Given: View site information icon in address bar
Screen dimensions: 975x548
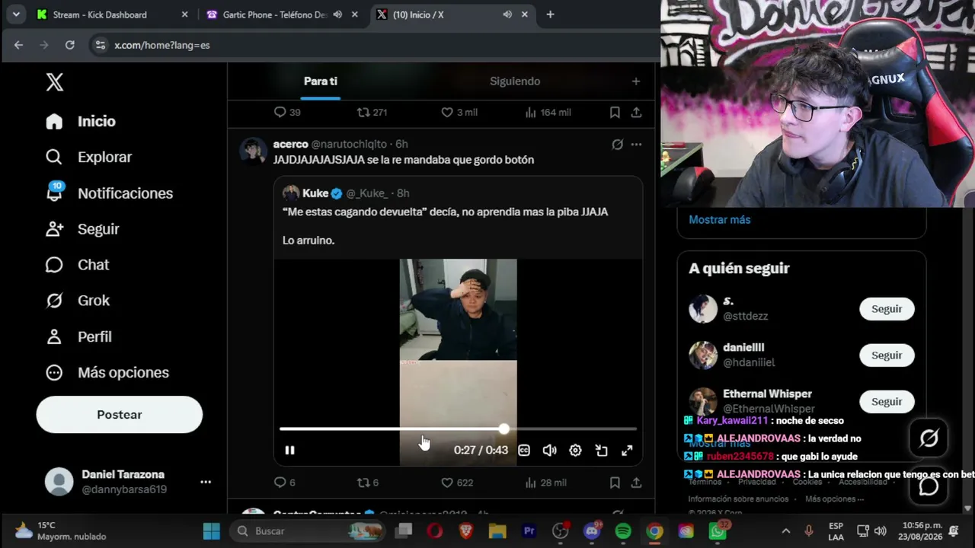Looking at the screenshot, I should pos(100,45).
